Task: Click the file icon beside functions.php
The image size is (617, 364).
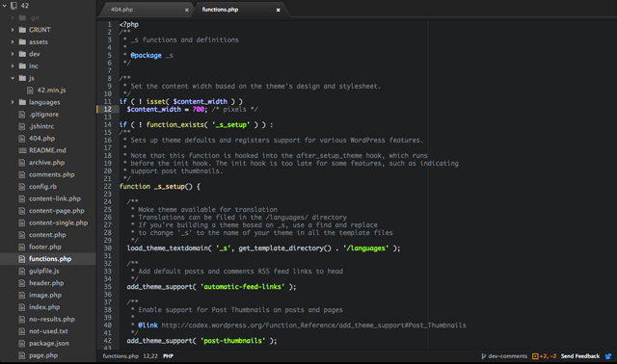Action: [22, 259]
